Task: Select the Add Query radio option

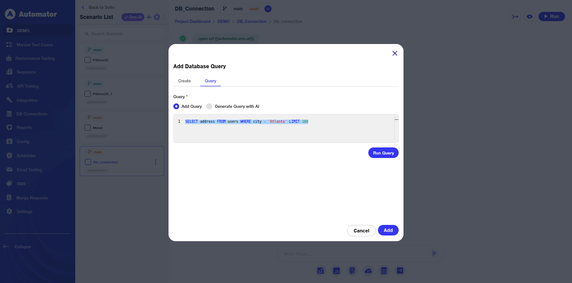Action: pyautogui.click(x=176, y=107)
